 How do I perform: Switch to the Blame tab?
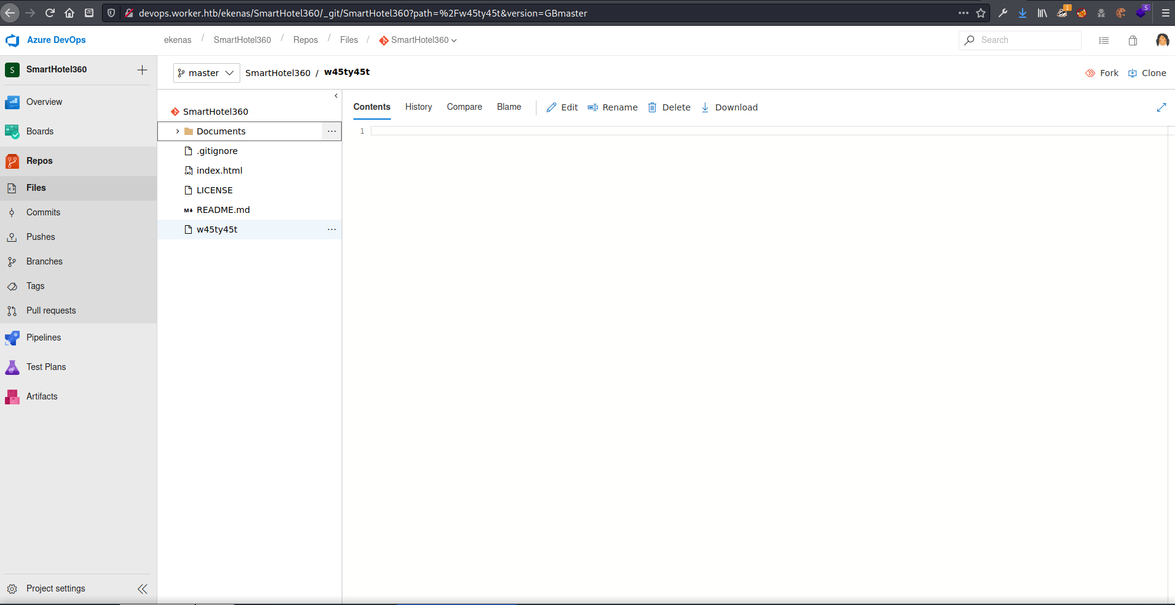coord(509,107)
